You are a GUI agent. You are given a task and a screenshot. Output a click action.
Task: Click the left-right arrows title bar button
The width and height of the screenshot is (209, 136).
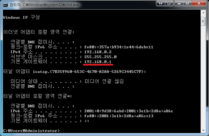[161, 3]
